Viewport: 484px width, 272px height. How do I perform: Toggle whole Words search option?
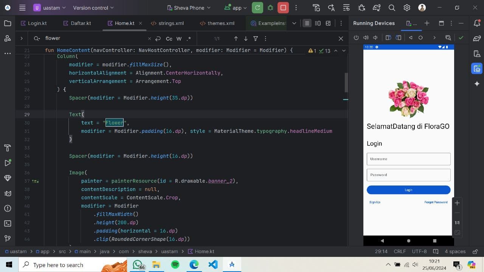179,39
